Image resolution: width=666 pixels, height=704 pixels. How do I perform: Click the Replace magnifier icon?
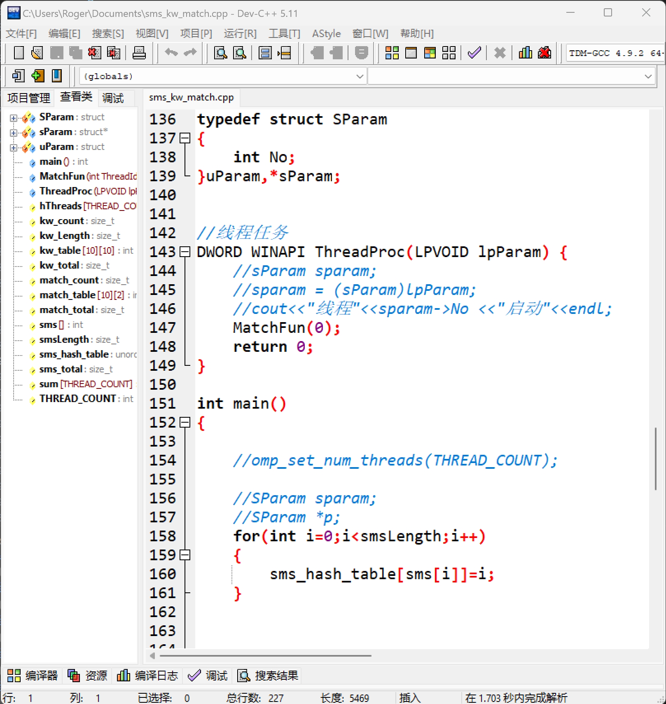[x=240, y=53]
